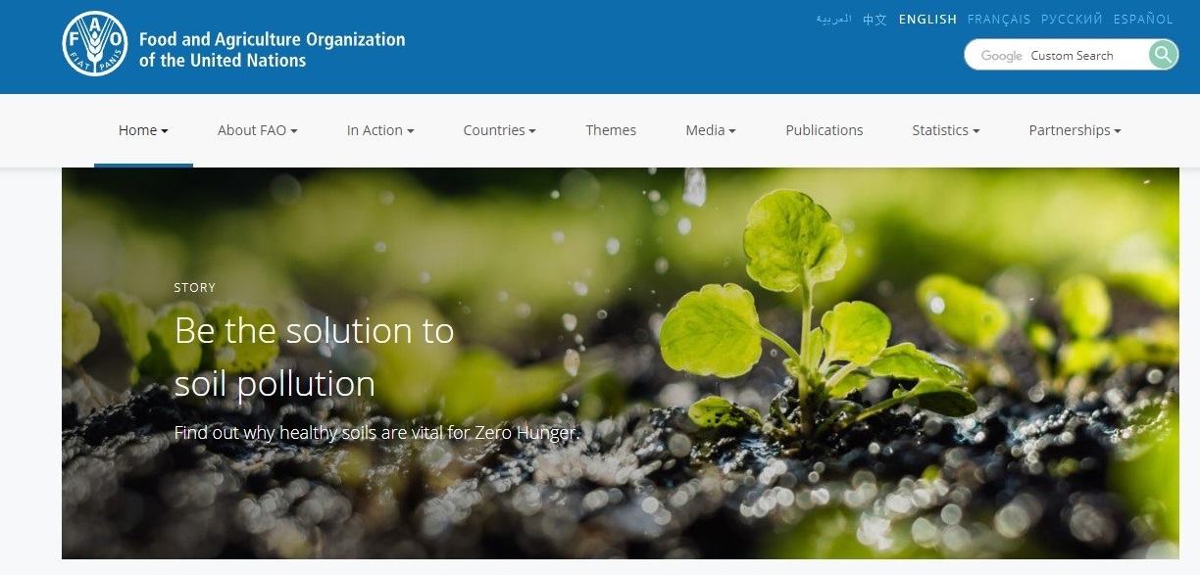Click the green search magnifier icon
Screen dimensions: 1200x575
[x=1163, y=55]
